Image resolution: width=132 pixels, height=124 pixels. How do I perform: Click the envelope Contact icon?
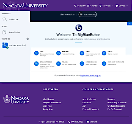tap(88, 122)
